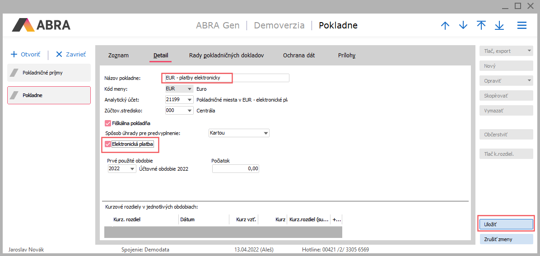Screen dimensions: 540x256
Task: Jump to first record arrow icon
Action: click(x=481, y=26)
